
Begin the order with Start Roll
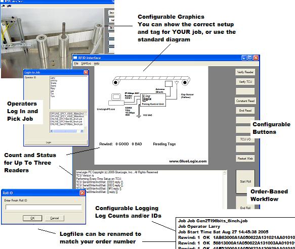pyautogui.click(x=245, y=182)
